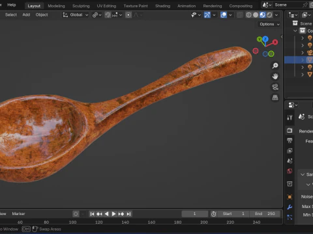
Task: Open the viewport Options dropdown
Action: pyautogui.click(x=269, y=24)
